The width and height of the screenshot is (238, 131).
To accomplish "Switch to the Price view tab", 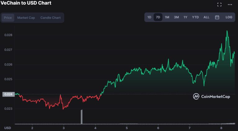I will click(8, 18).
